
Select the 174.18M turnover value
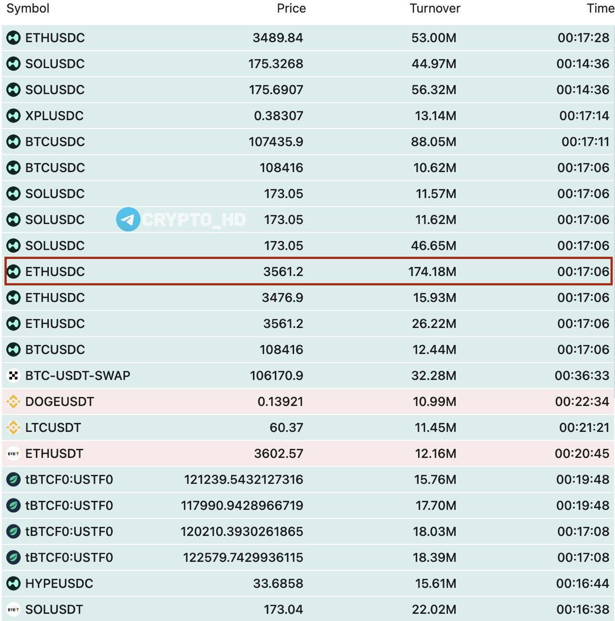click(x=432, y=272)
